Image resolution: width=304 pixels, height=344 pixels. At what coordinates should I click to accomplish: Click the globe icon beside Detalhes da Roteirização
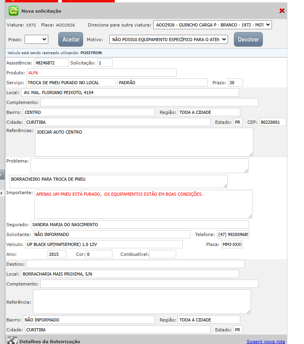(x=12, y=340)
